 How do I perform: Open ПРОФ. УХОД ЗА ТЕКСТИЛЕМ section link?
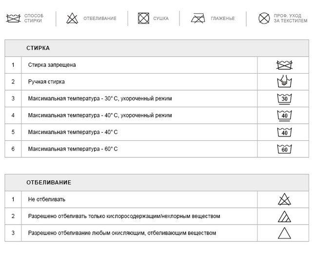(291, 18)
